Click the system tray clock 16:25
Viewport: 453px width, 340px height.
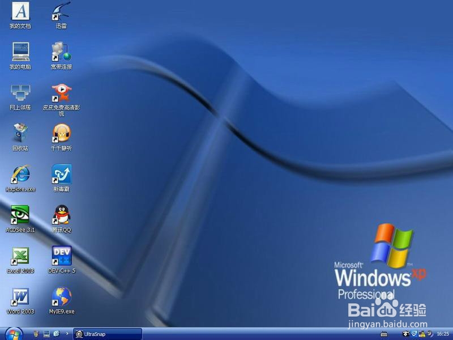(443, 334)
